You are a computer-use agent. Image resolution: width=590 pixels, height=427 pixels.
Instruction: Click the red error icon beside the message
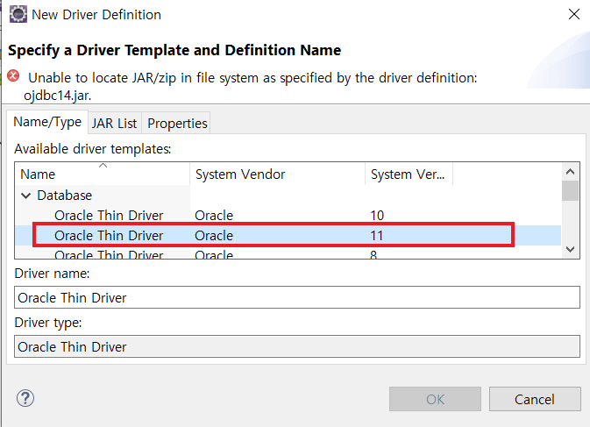pos(13,76)
